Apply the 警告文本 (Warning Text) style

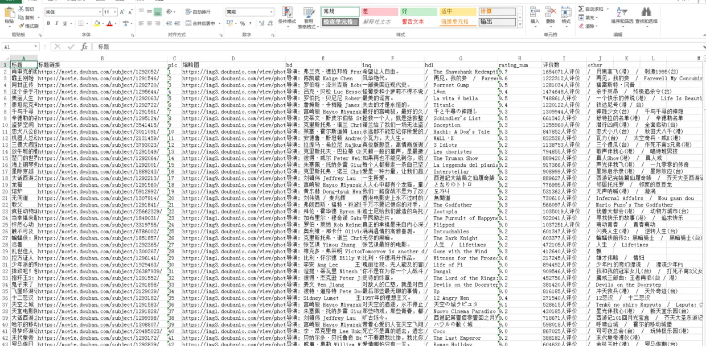(418, 22)
